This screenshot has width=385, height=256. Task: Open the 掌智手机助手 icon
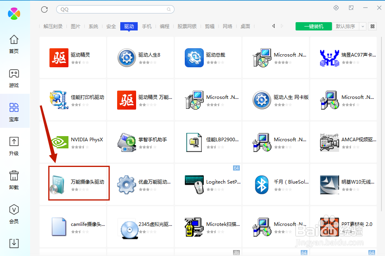point(127,142)
